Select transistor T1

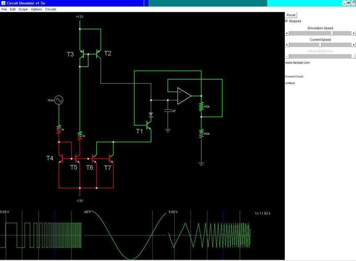[149, 125]
